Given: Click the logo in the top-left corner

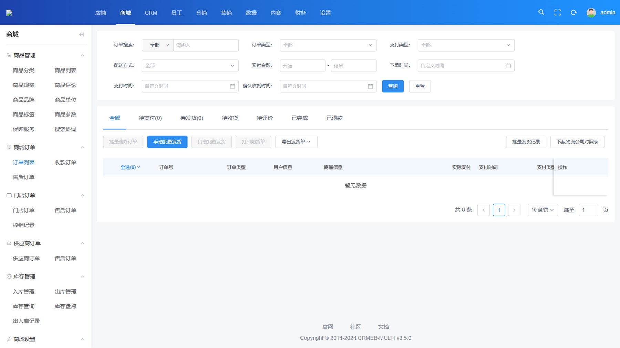Looking at the screenshot, I should [x=9, y=13].
